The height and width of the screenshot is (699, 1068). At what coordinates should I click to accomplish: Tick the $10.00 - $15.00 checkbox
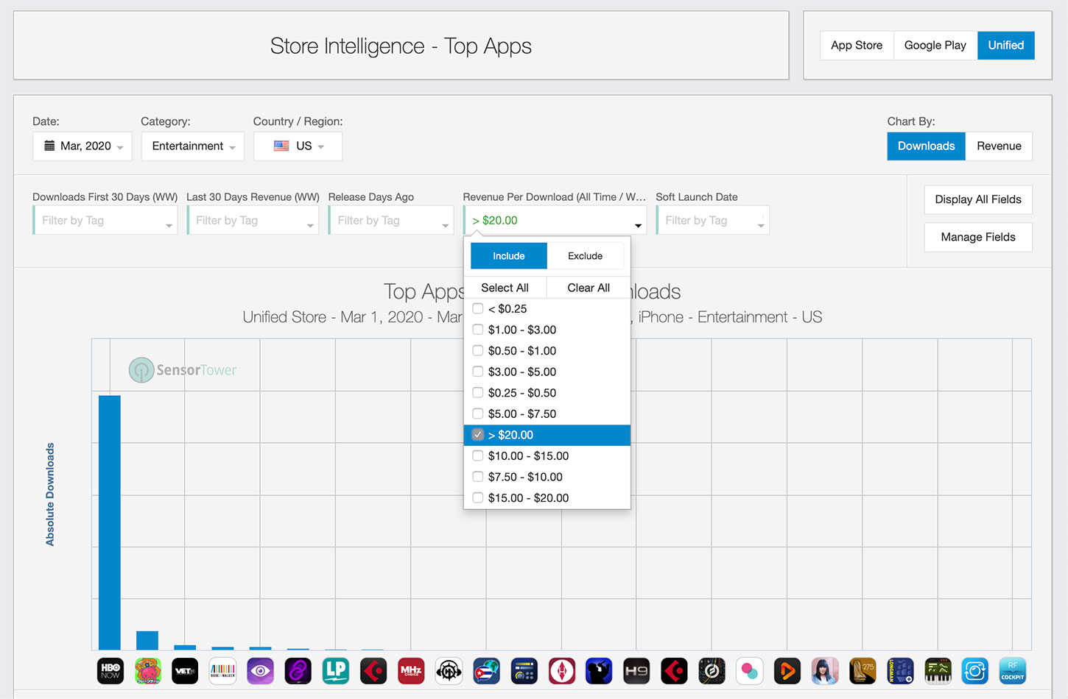tap(478, 455)
